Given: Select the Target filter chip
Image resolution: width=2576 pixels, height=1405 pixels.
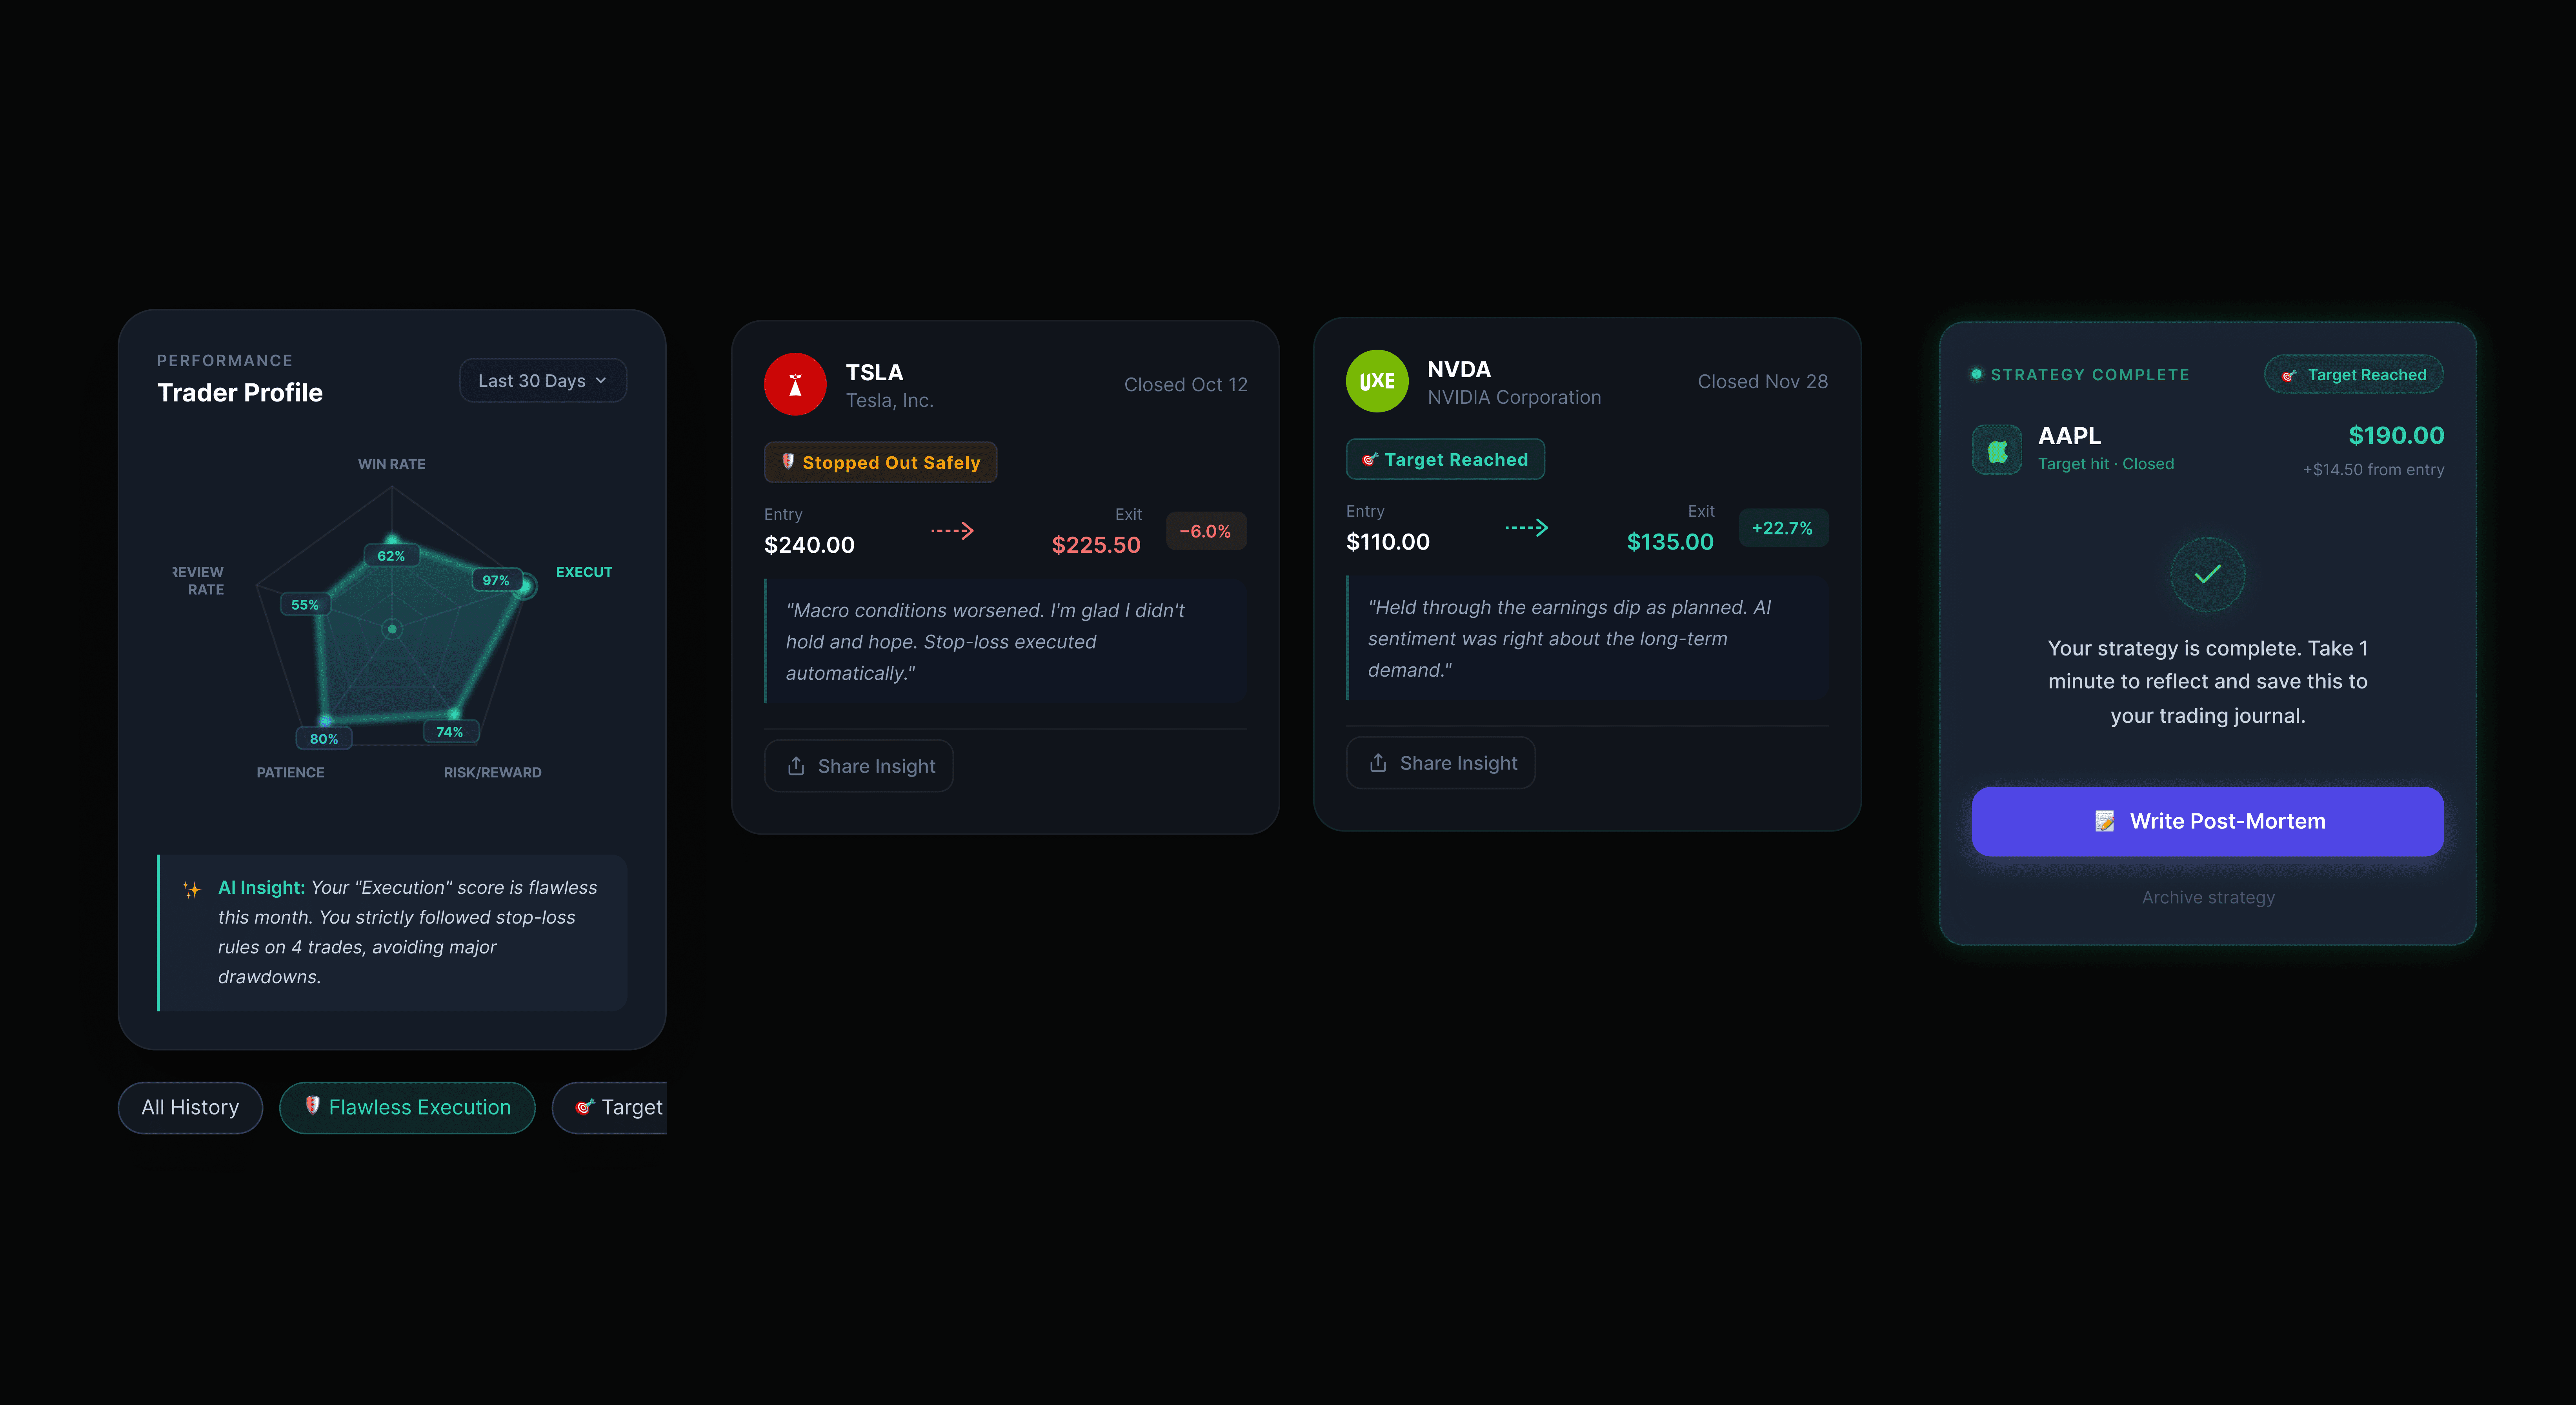Looking at the screenshot, I should pyautogui.click(x=618, y=1107).
